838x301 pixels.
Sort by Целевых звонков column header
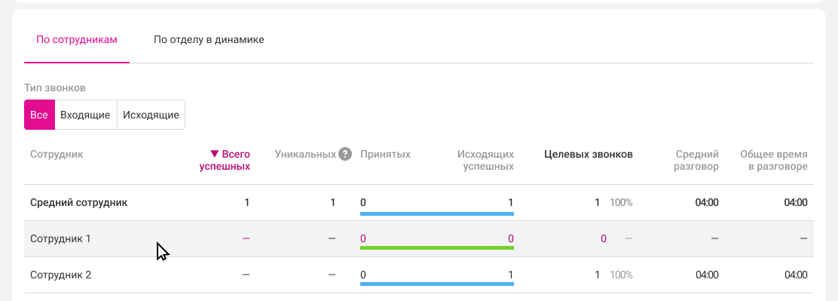click(x=589, y=155)
